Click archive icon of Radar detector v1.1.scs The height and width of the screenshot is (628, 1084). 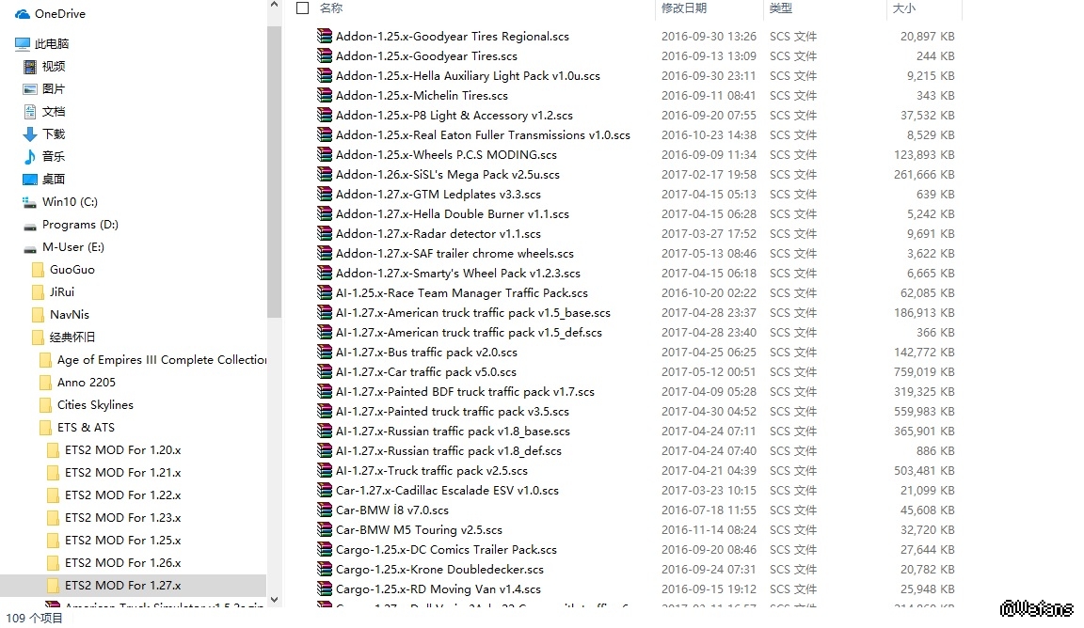(x=325, y=233)
